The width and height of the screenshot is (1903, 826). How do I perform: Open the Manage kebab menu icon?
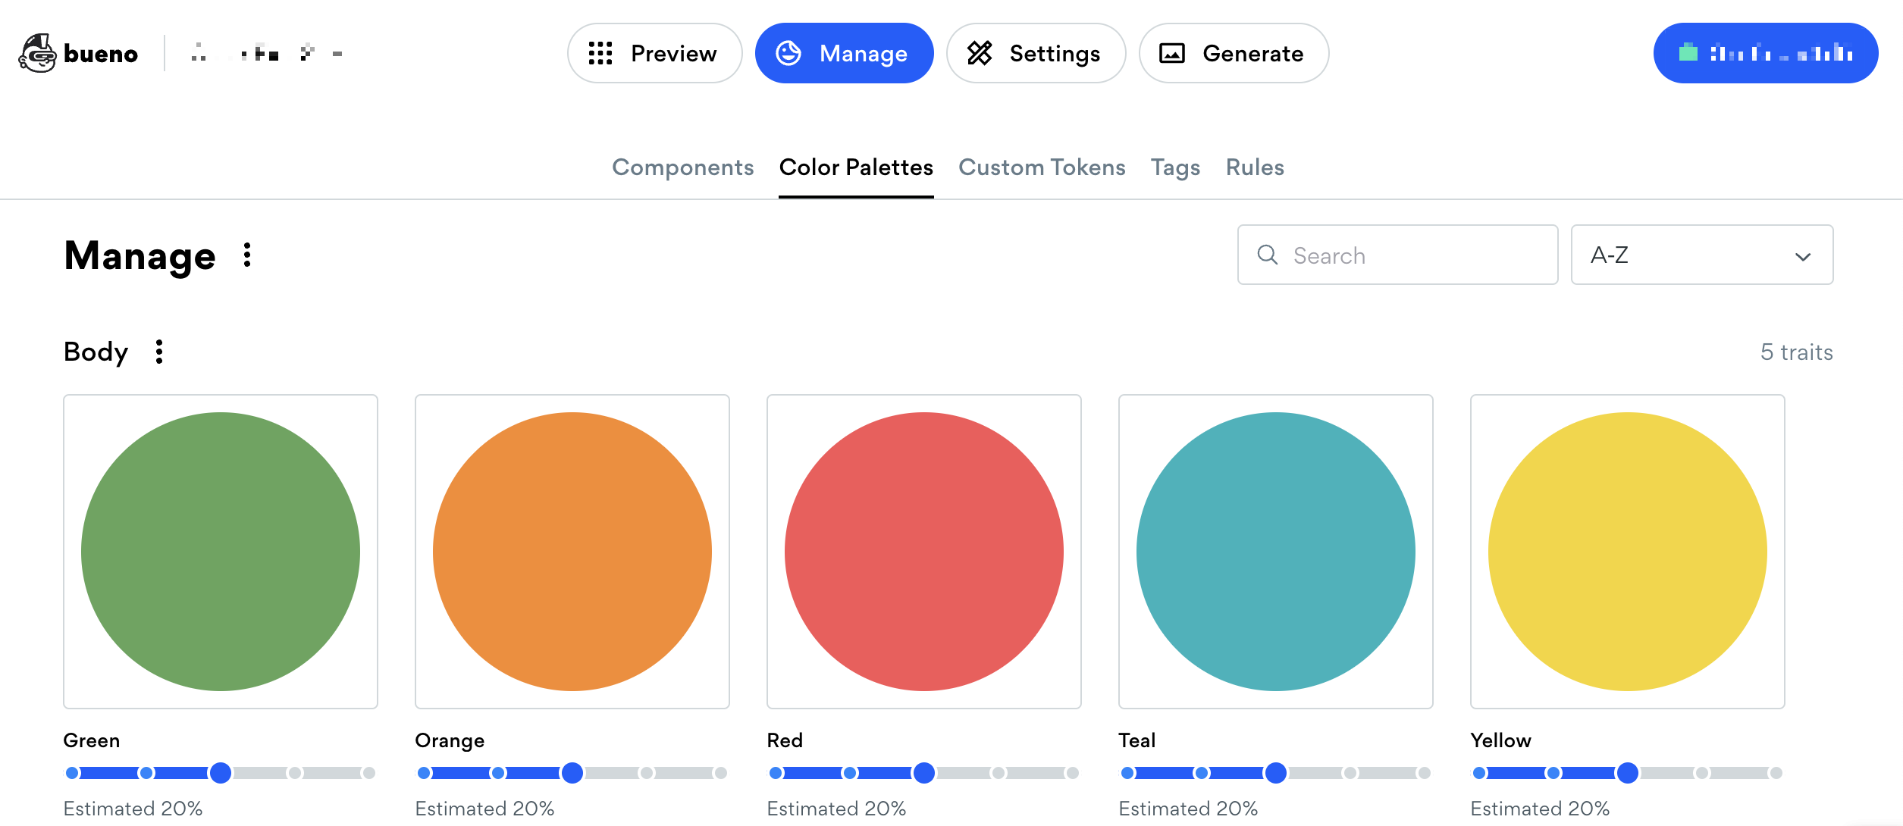tap(246, 255)
